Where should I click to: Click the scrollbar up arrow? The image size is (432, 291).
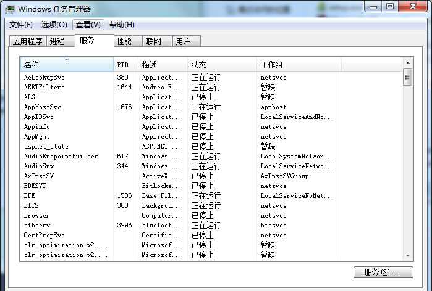click(x=408, y=63)
